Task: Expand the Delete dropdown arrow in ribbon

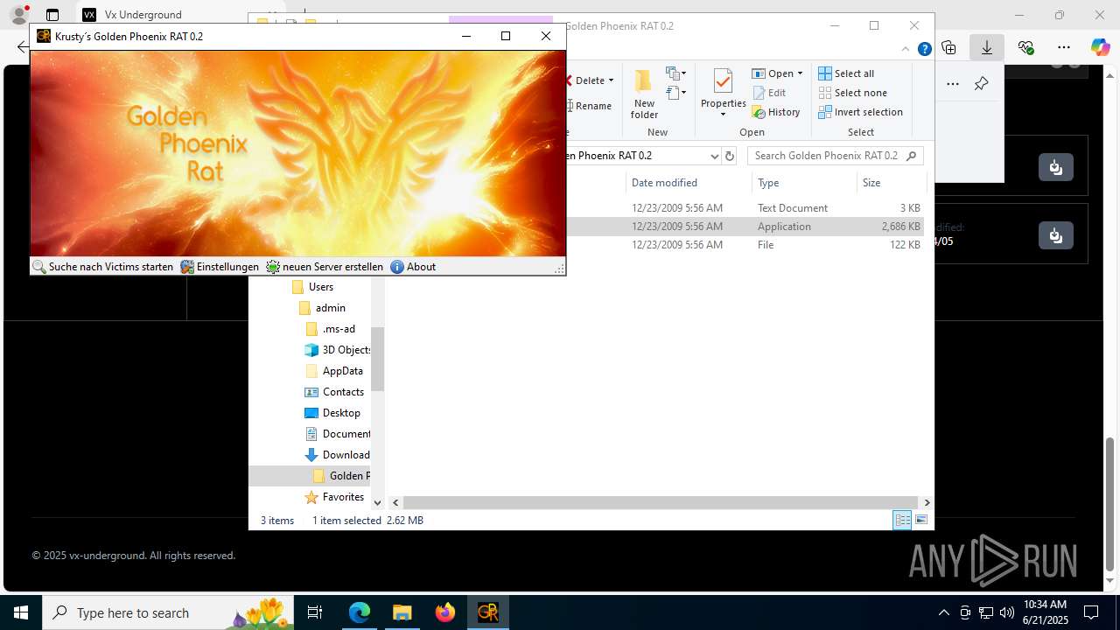Action: click(611, 80)
